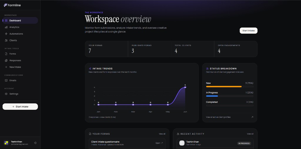Viewport: 301px width, 149px height.
Task: Click the Feb data point on trends chart
Action: [x=116, y=105]
